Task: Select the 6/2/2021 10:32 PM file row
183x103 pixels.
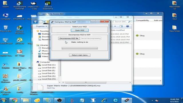Action: [x=120, y=42]
